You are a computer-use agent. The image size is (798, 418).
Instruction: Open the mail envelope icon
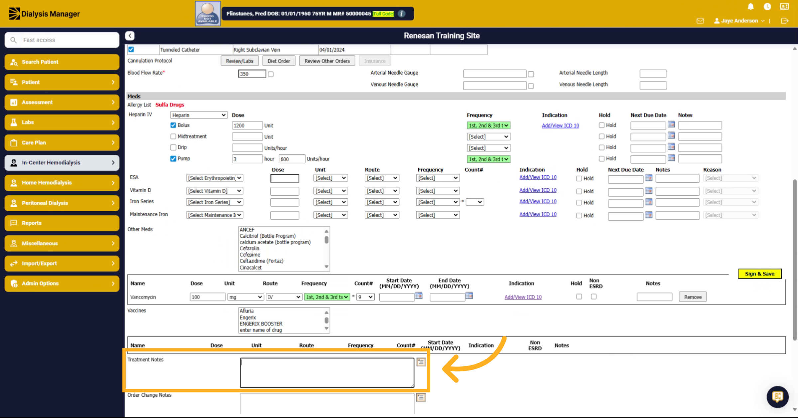coord(700,21)
